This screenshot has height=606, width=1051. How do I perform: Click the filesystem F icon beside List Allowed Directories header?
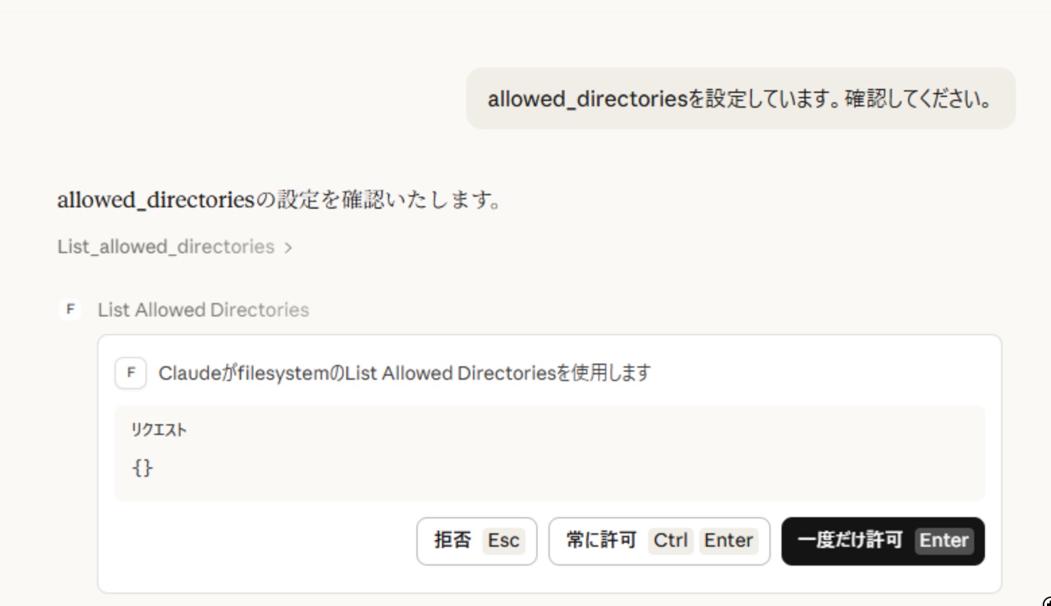point(70,310)
